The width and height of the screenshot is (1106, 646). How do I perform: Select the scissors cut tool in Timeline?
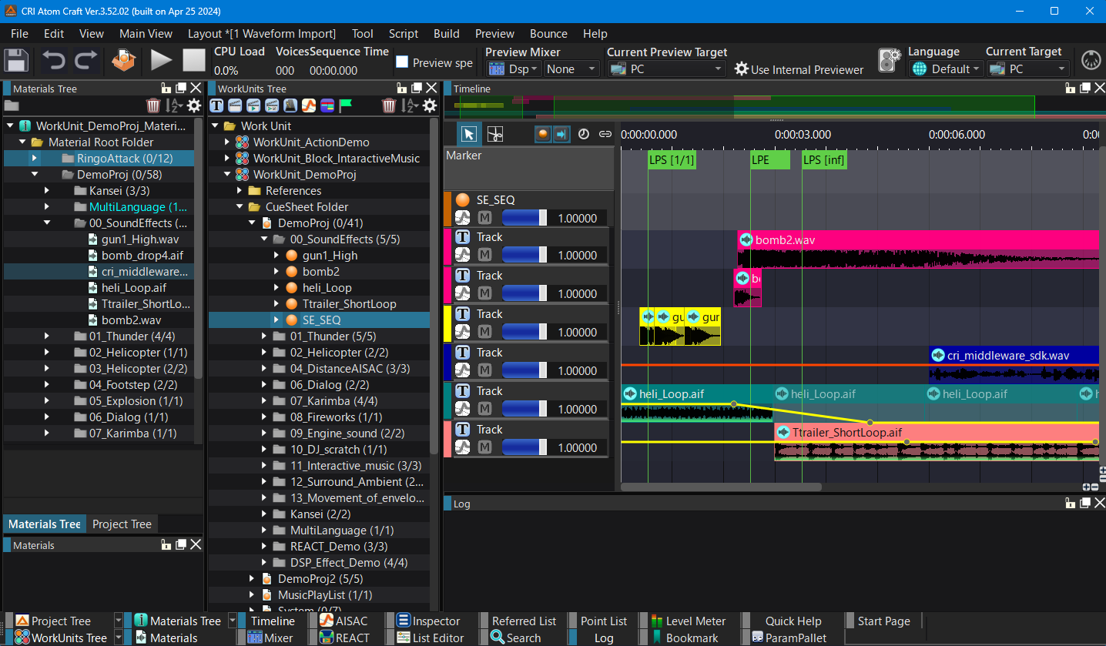495,134
